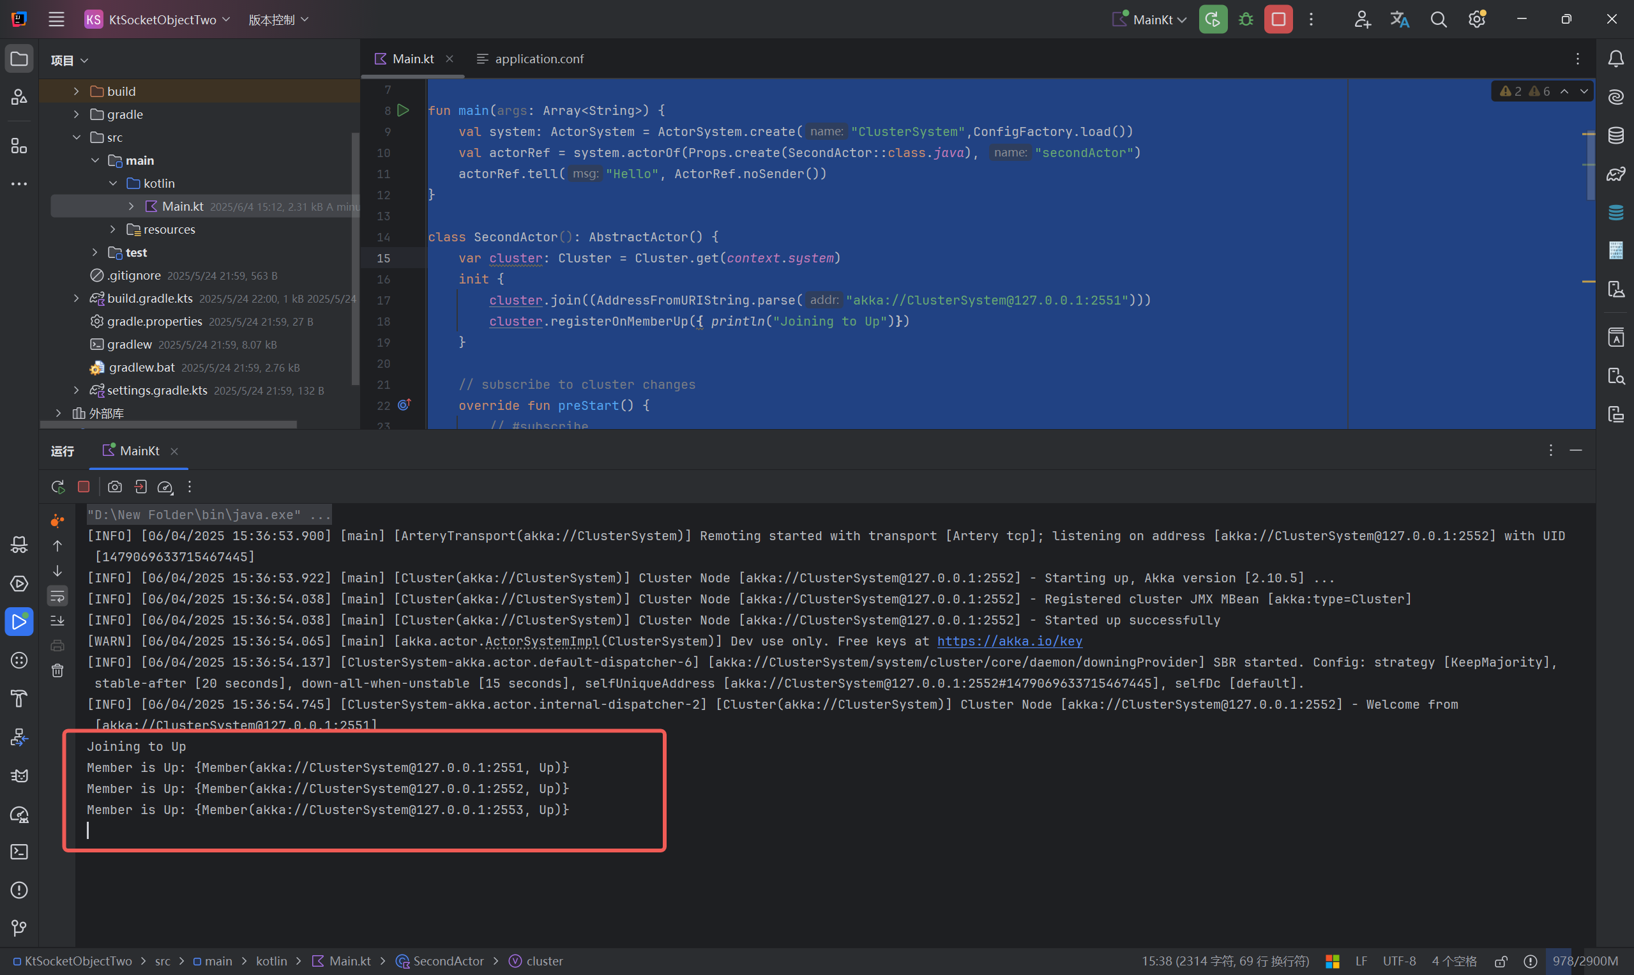
Task: Clear all console output trash icon
Action: (58, 671)
